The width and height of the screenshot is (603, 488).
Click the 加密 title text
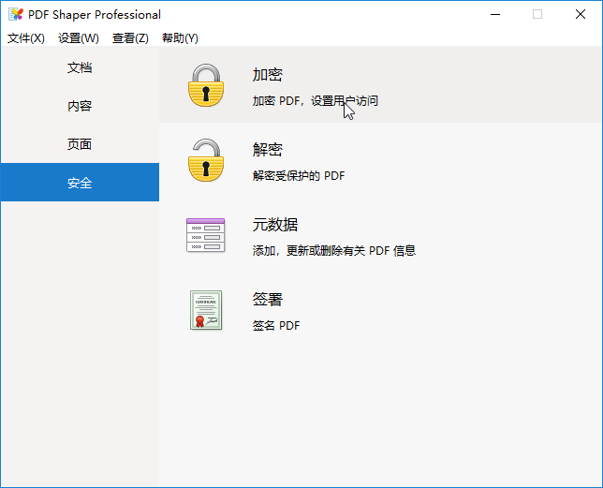[268, 75]
